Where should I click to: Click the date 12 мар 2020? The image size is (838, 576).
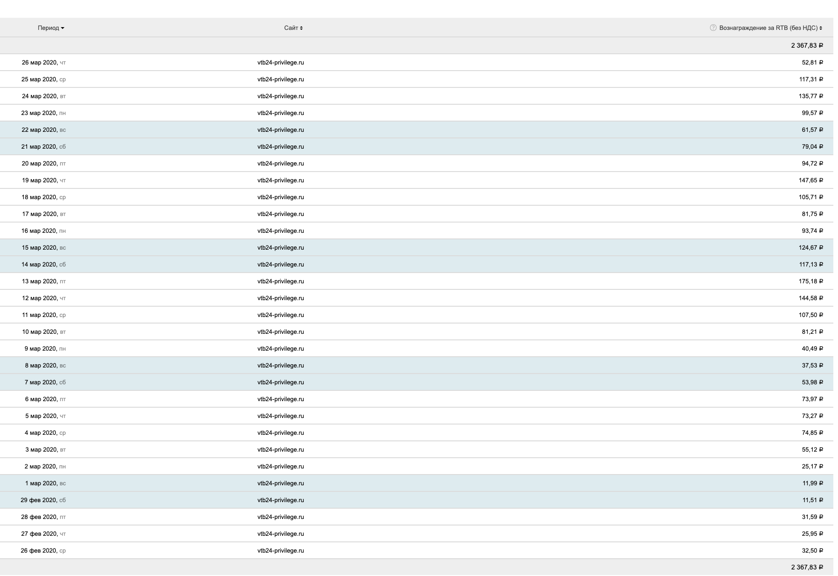tap(39, 298)
